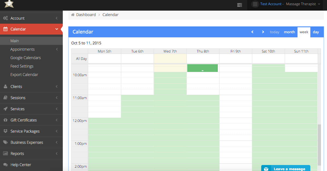This screenshot has height=171, width=327.
Task: Click the Help Center chat bubbles icon
Action: (x=5, y=164)
